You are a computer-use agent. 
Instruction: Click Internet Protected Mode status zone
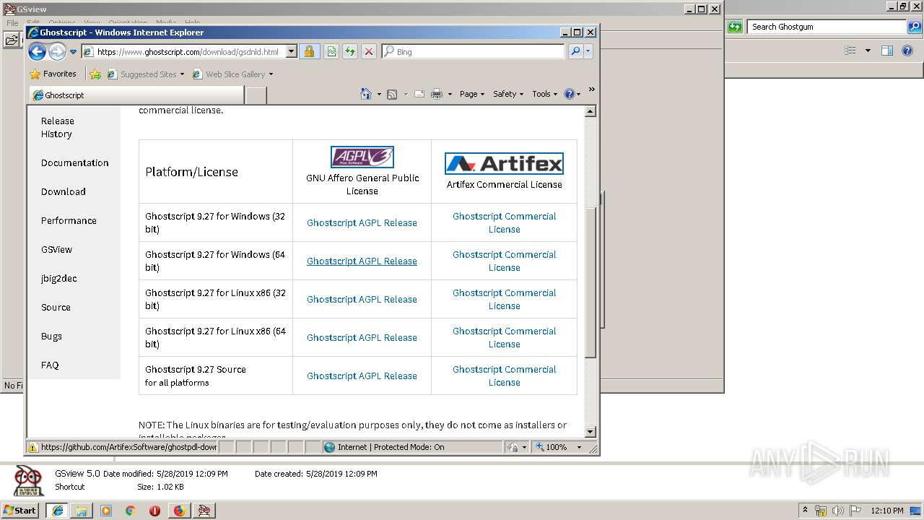click(411, 447)
